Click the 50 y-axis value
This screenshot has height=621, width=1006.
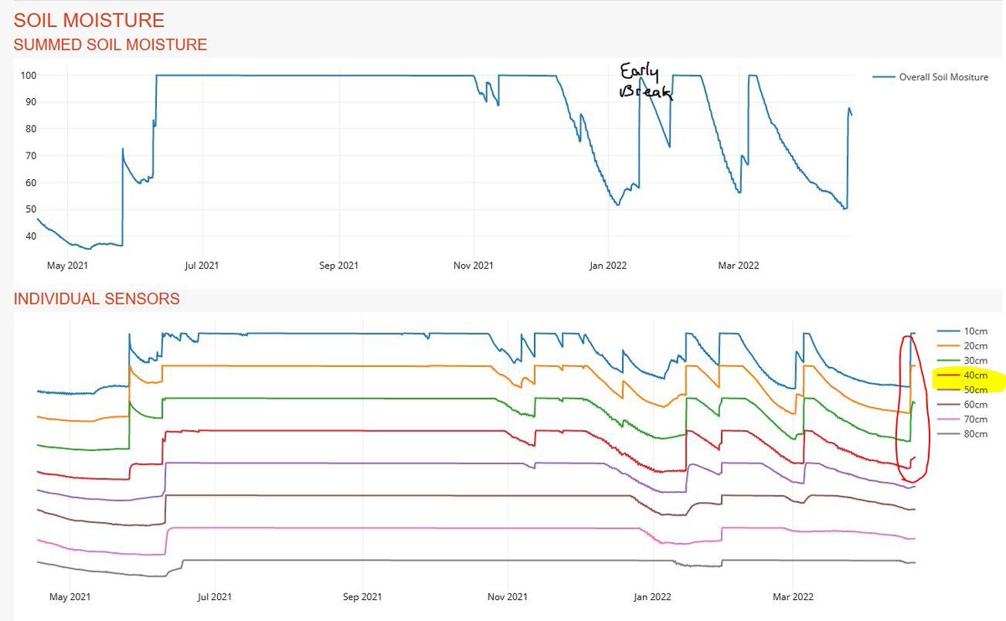click(29, 210)
